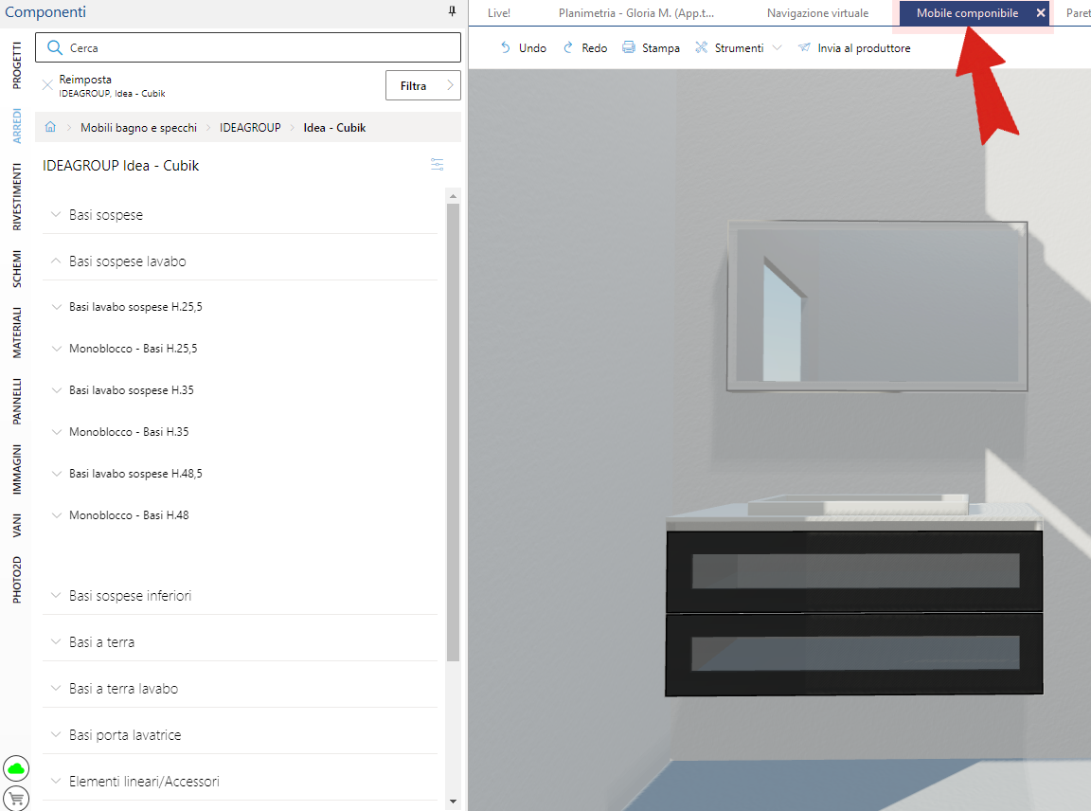Click the Redo arrow icon
1091x811 pixels.
coord(568,47)
